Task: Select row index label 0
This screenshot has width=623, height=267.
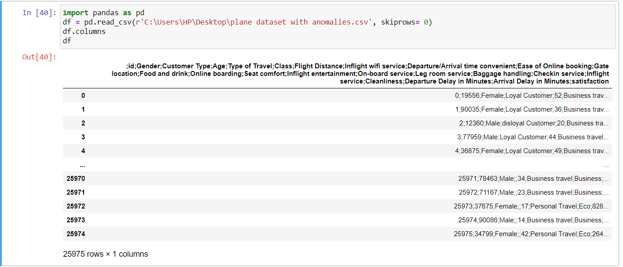Action: [83, 96]
